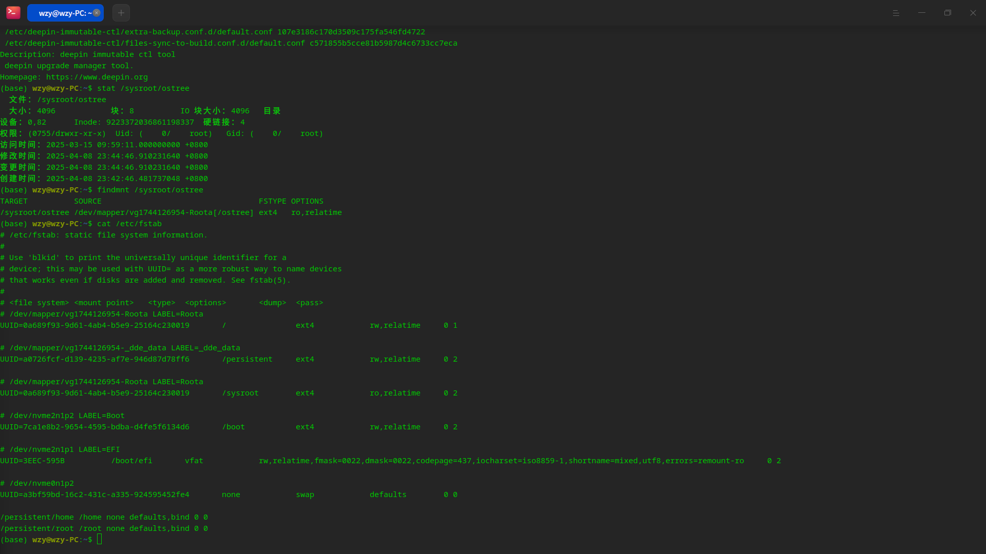
Task: Click UUID=7ca1e8b2 line for /boot
Action: tap(229, 427)
